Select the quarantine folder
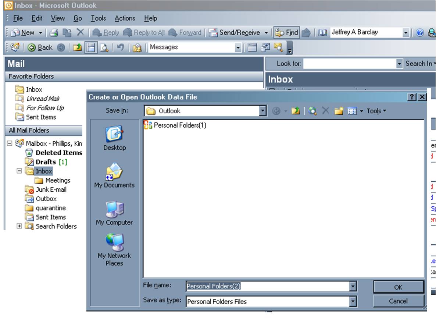This screenshot has height=330, width=436. [x=51, y=208]
